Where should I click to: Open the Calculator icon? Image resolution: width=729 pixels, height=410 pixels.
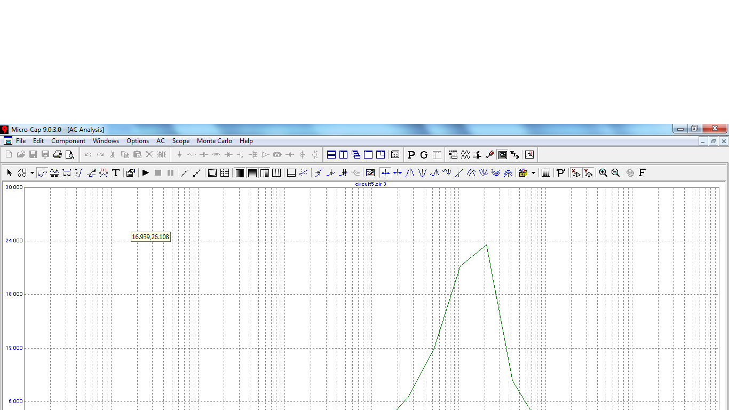coord(395,155)
